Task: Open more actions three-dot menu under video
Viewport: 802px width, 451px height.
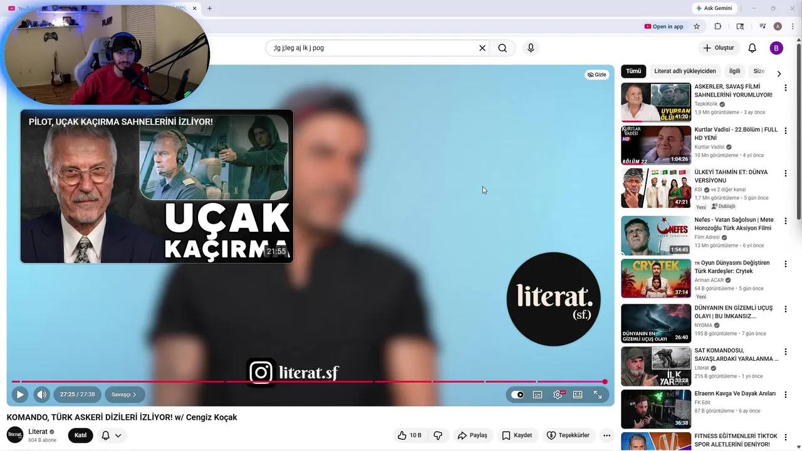Action: 607,435
